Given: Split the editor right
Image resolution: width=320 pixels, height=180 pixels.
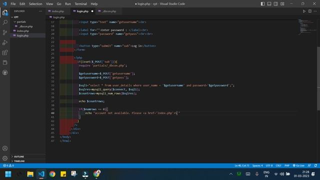Looking at the screenshot, I should [310, 11].
